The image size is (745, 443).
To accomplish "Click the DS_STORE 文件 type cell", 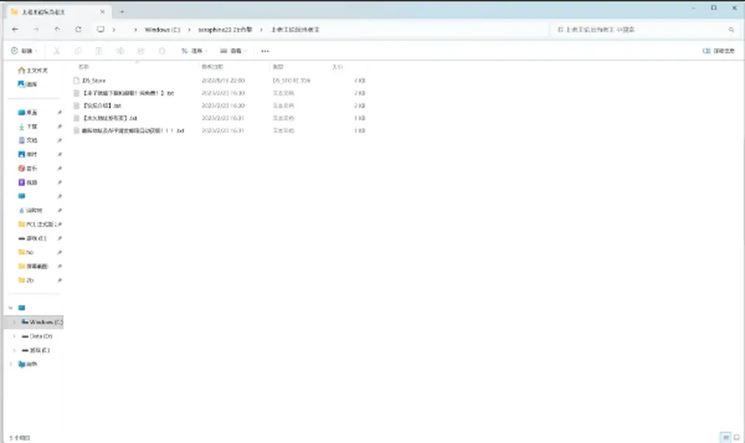I will tap(291, 81).
